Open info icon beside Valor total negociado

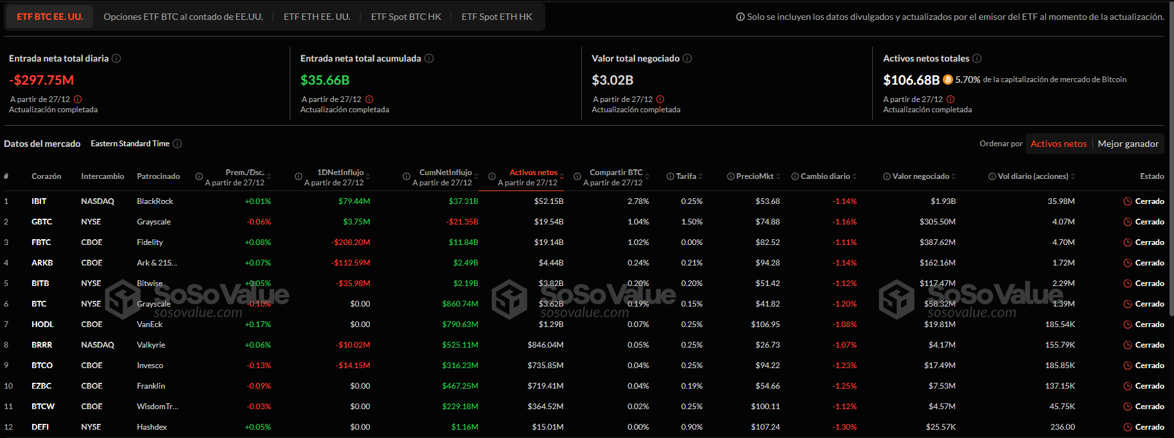687,58
